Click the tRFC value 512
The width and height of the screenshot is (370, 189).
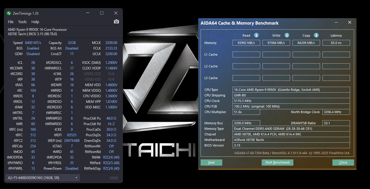tap(33, 135)
